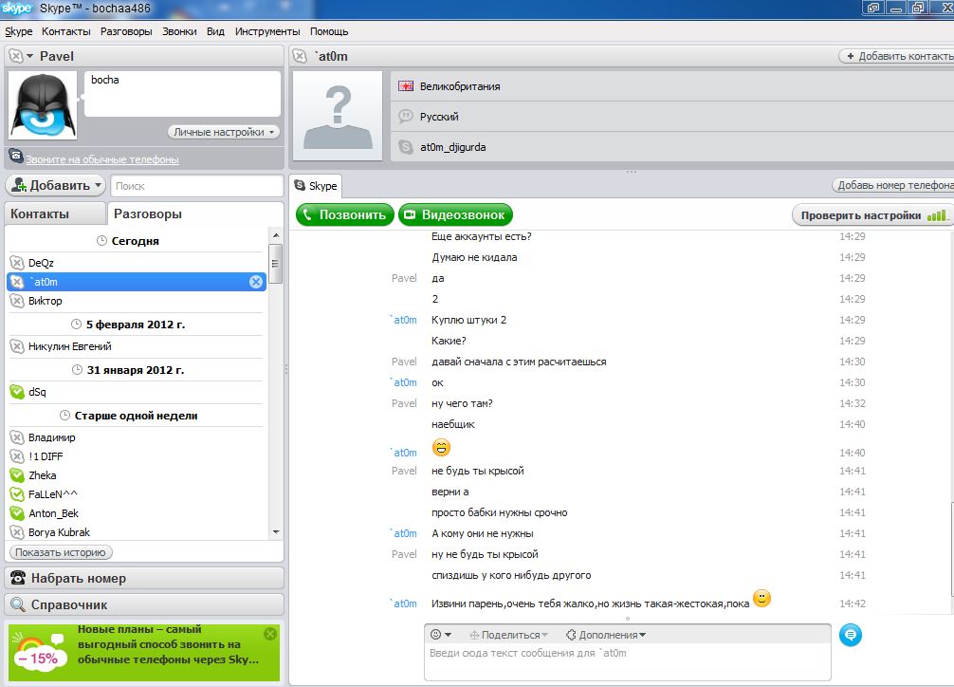Click Показать историю button
The height and width of the screenshot is (687, 954).
point(61,552)
